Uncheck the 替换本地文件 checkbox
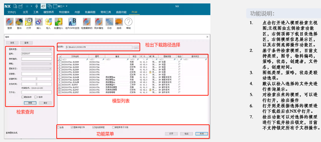The width and height of the screenshot is (321, 142). point(72,127)
